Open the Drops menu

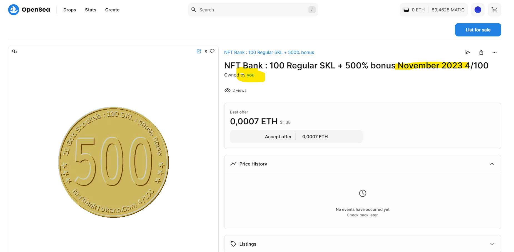click(69, 10)
